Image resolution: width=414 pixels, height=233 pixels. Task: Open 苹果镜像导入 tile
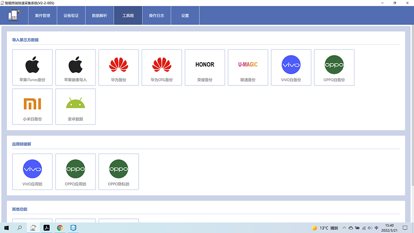coord(75,68)
